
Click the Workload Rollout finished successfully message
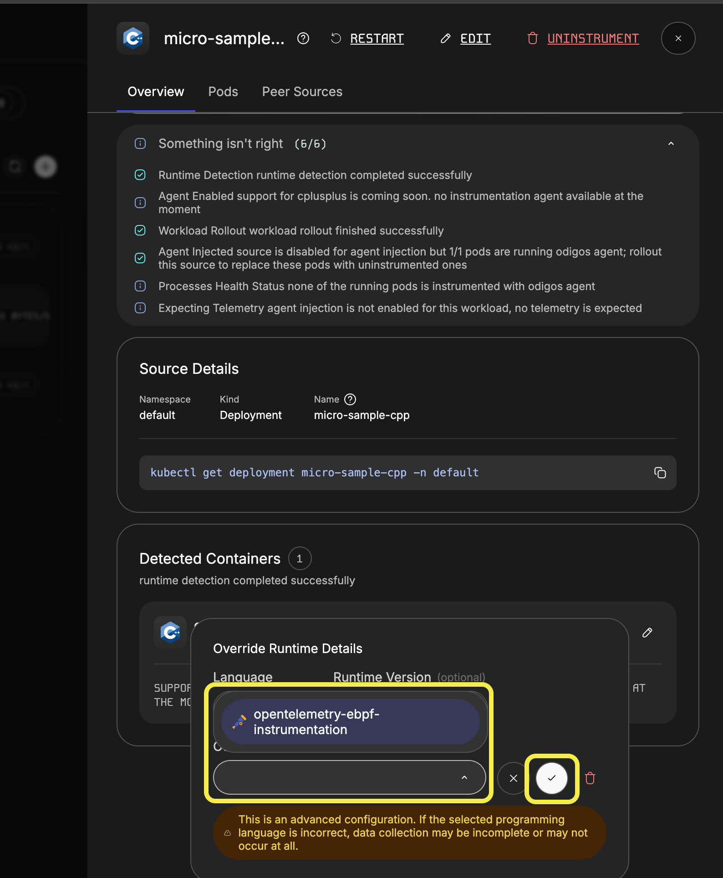tap(301, 231)
